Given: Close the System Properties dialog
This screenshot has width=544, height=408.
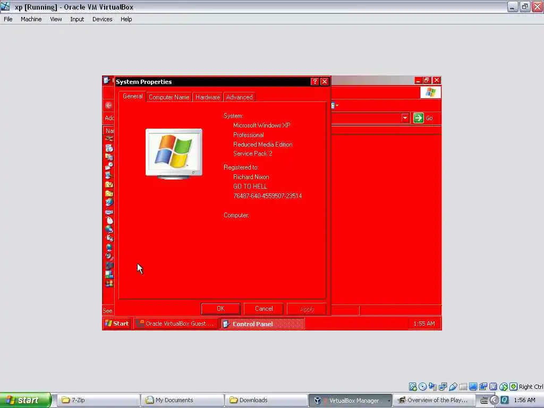Looking at the screenshot, I should (325, 81).
